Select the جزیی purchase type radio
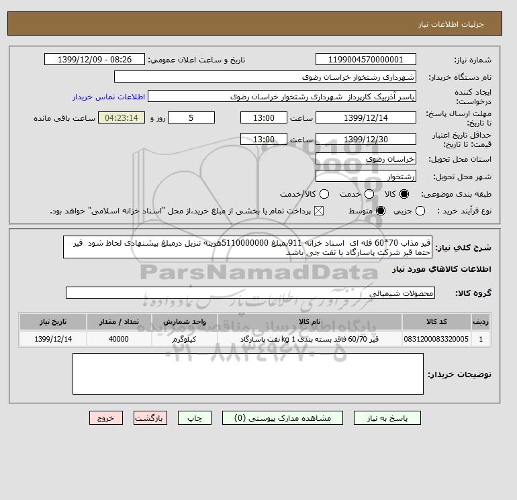This screenshot has width=517, height=500. point(420,211)
